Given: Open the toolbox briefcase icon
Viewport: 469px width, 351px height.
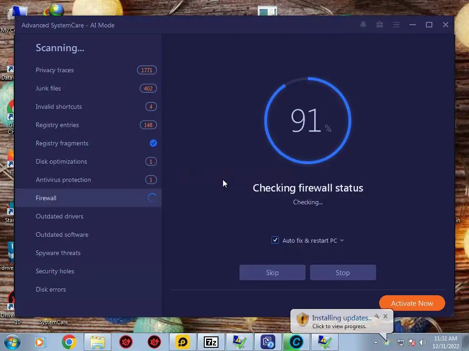Looking at the screenshot, I should point(380,25).
